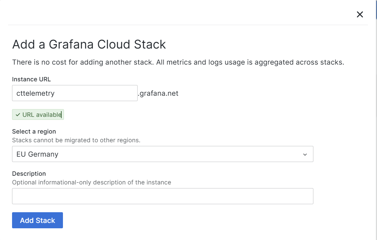Click the Add Stack button

(x=37, y=220)
